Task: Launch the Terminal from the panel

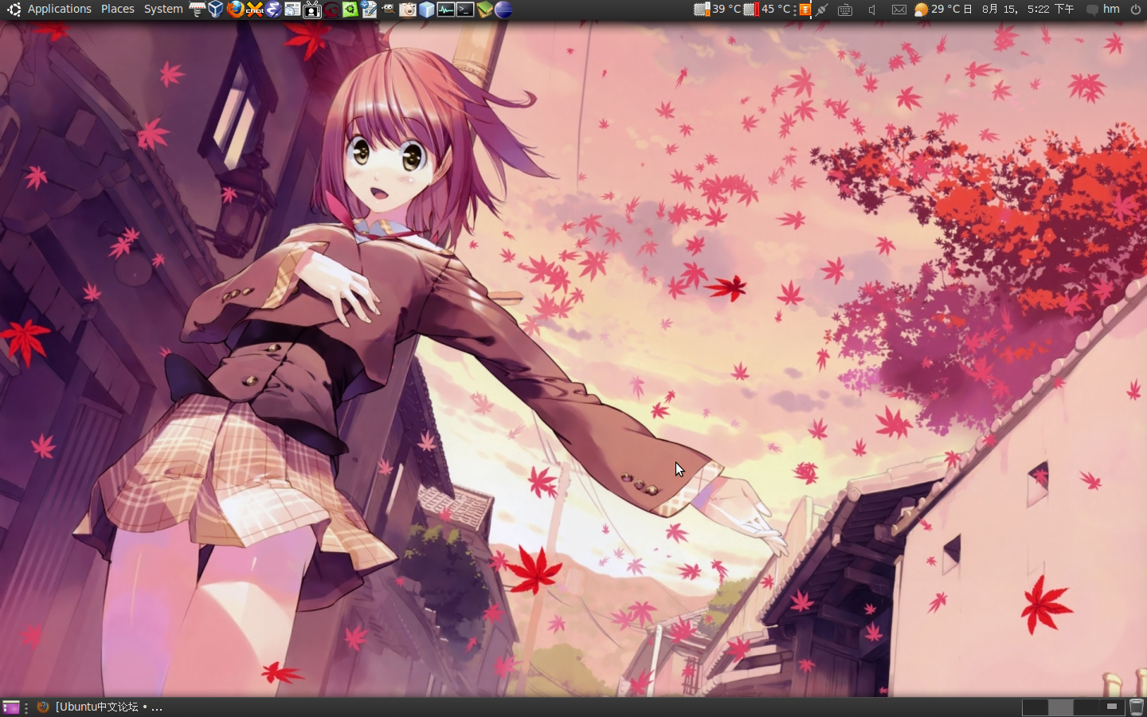Action: (465, 10)
